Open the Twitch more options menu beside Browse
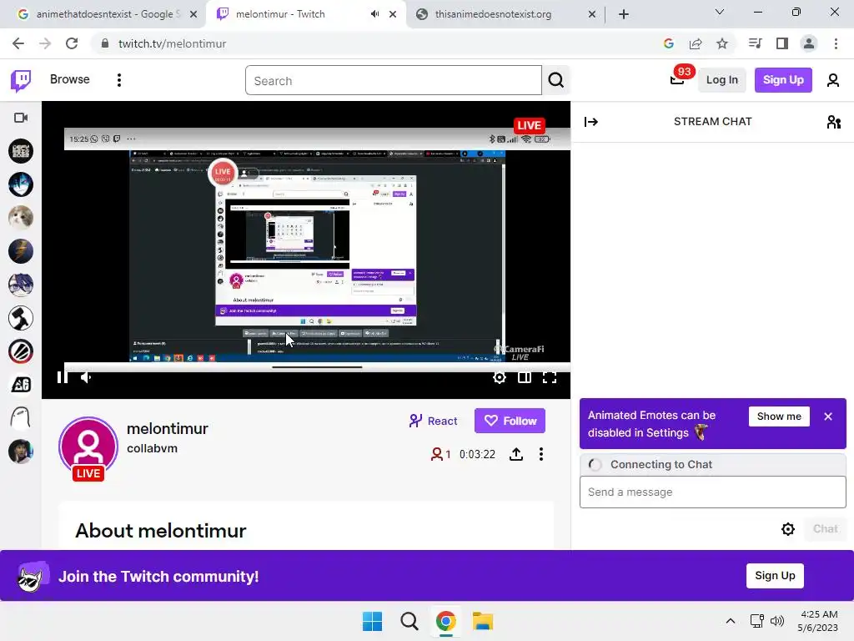 point(118,80)
